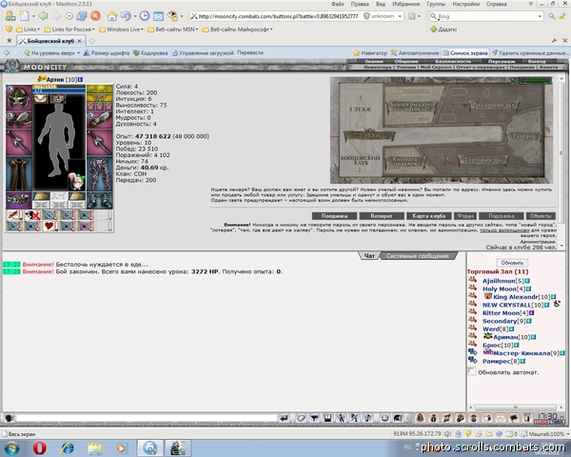Click the purple Undo closed tab icon
Screen dimensions: 571x457
tap(126, 16)
